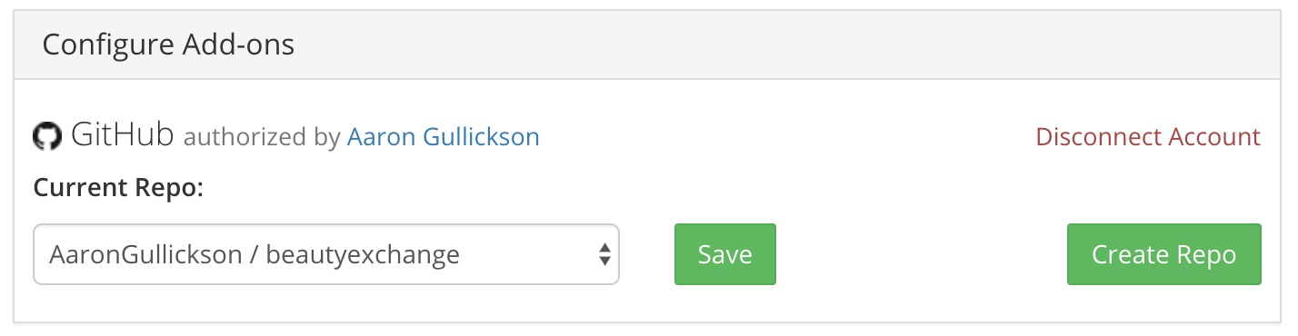Create a new GitHub repo
The width and height of the screenshot is (1298, 336).
click(1164, 254)
